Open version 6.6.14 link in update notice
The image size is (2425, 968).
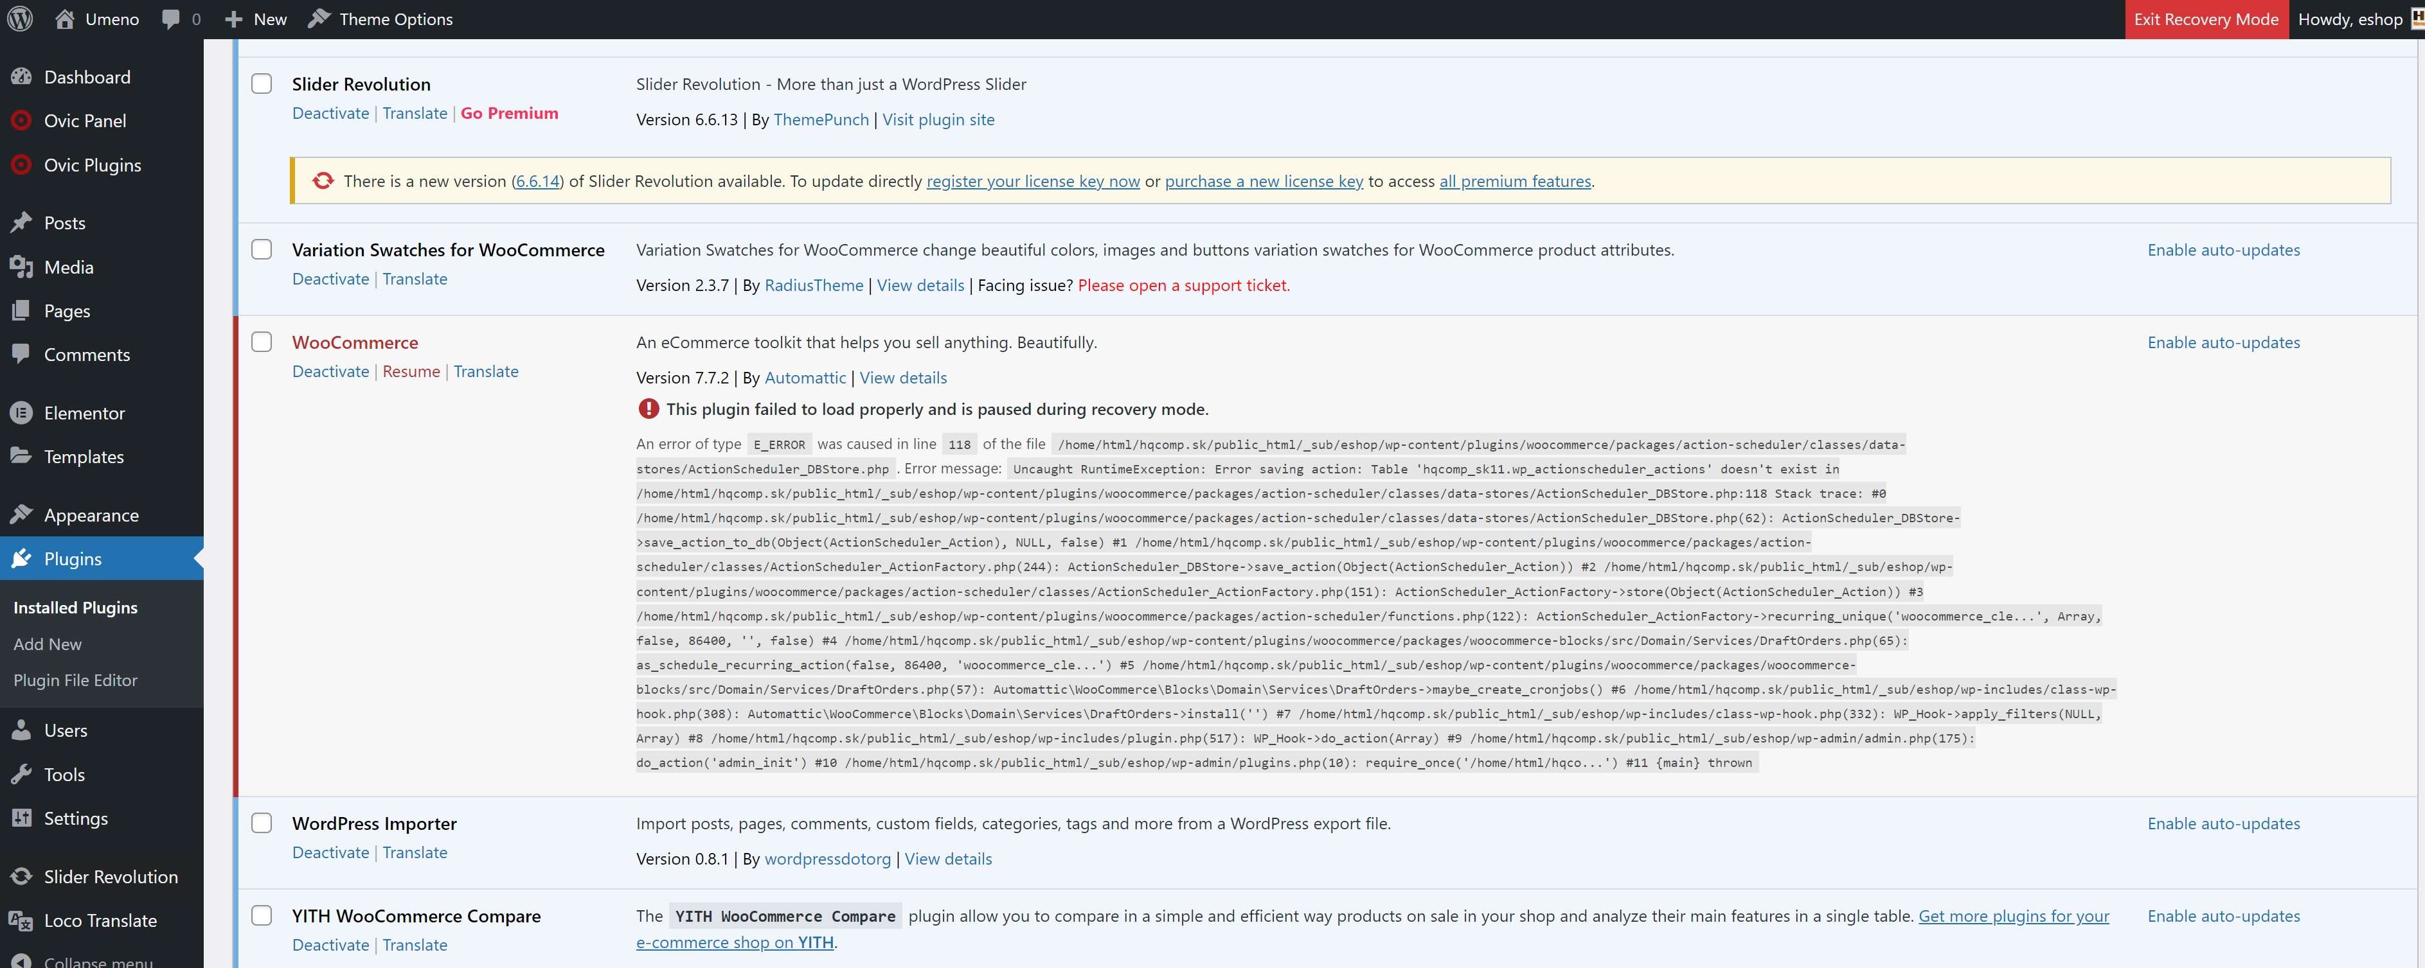537,180
